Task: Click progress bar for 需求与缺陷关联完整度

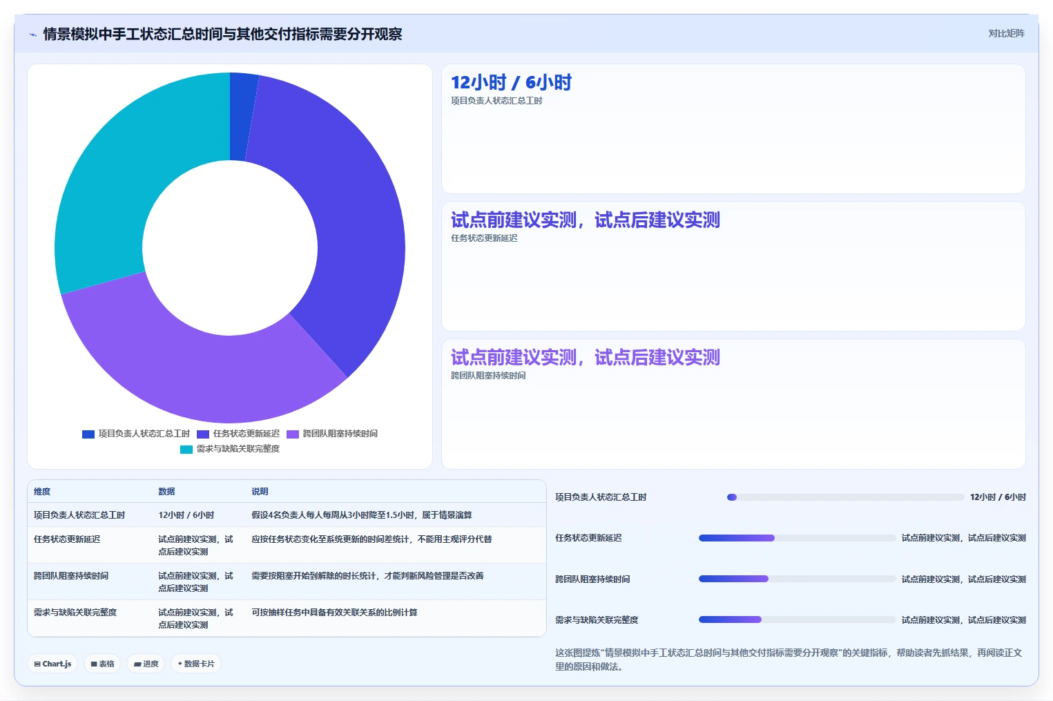Action: pos(797,620)
